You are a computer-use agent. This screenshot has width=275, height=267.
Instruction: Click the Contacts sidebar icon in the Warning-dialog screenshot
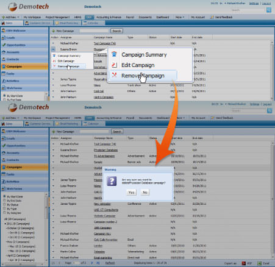click(x=4, y=160)
